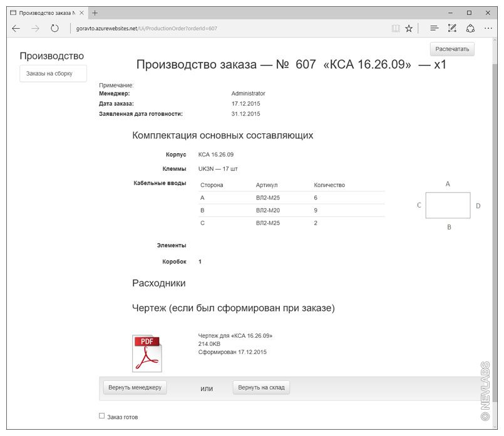Refresh the current page
The height and width of the screenshot is (436, 504).
click(x=54, y=28)
